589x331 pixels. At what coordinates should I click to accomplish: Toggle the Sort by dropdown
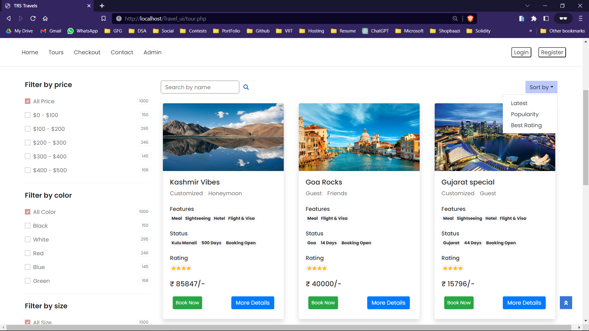541,87
